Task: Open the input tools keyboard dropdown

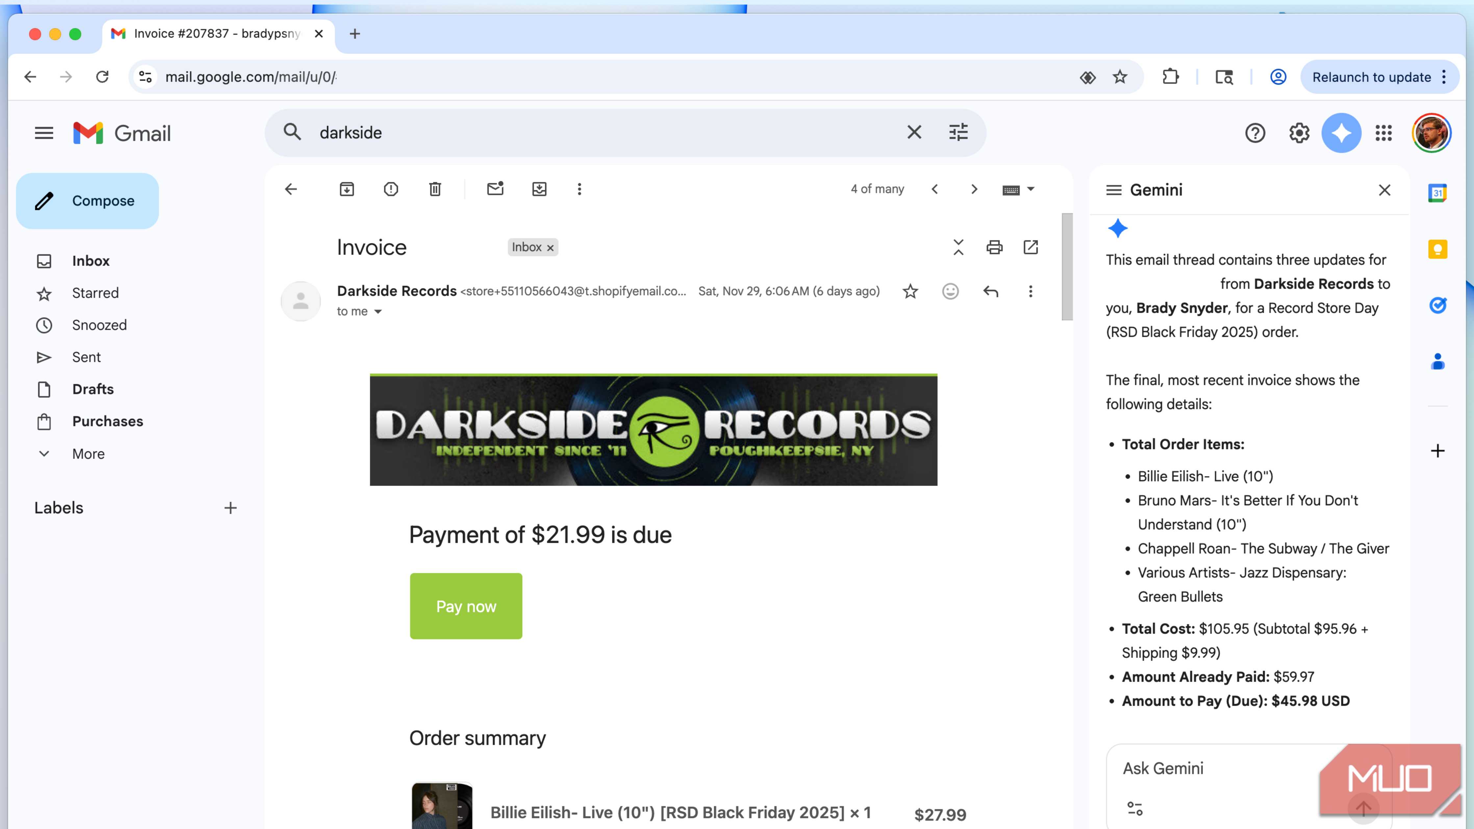Action: click(x=1030, y=189)
